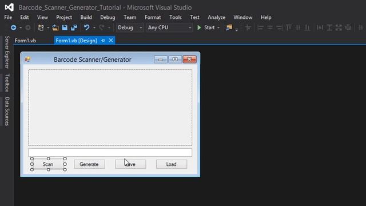
Task: Click the Align Bottoms toolbar icon
Action: (x=308, y=28)
